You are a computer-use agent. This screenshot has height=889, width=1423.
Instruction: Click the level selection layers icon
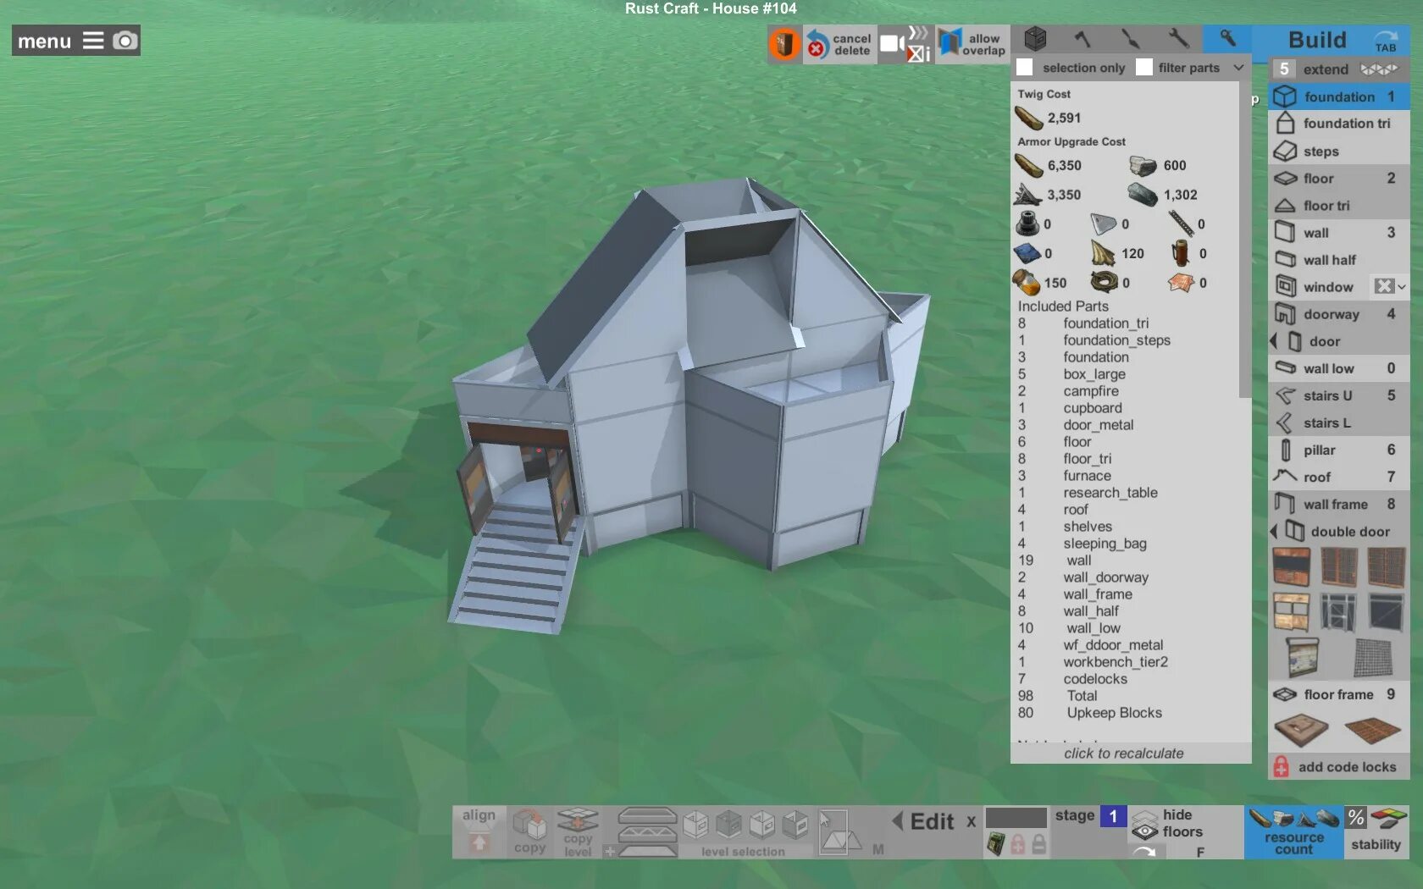coord(647,831)
